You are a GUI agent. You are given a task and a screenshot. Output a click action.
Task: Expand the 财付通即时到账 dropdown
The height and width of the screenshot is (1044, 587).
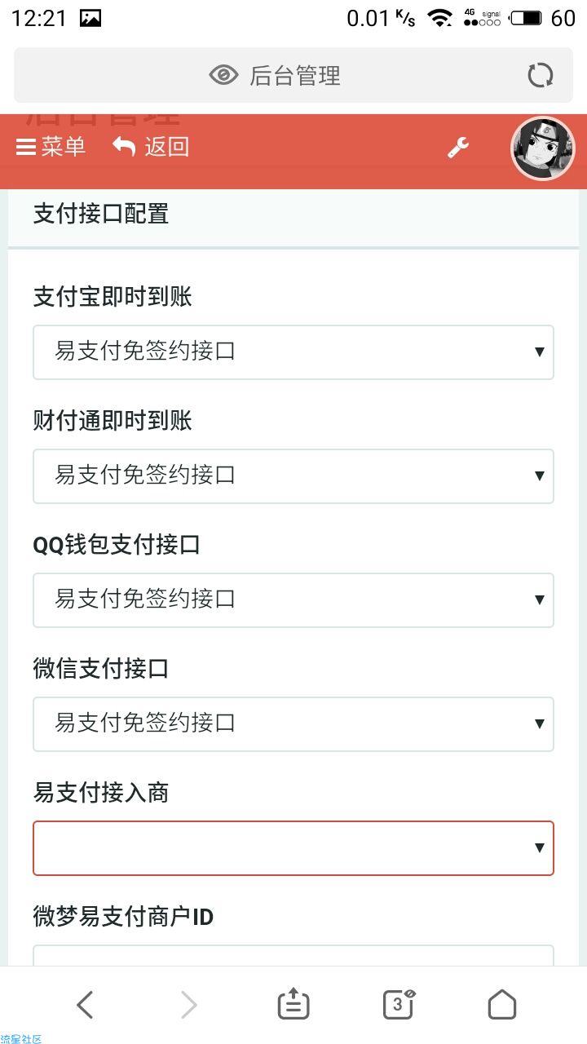[293, 476]
